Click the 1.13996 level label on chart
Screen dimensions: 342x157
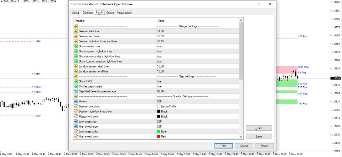[x=36, y=41]
